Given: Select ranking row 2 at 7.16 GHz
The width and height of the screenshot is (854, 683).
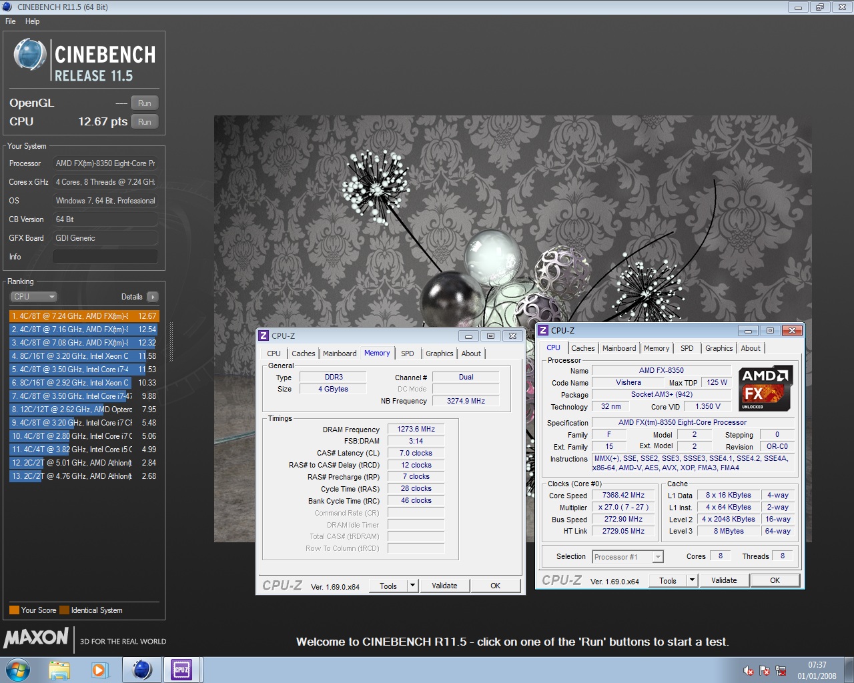Looking at the screenshot, I should point(84,329).
